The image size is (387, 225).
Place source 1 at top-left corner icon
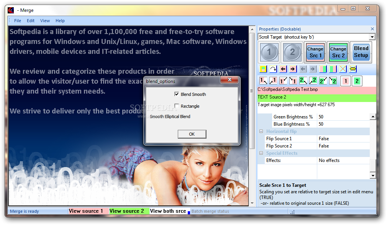(x=263, y=81)
